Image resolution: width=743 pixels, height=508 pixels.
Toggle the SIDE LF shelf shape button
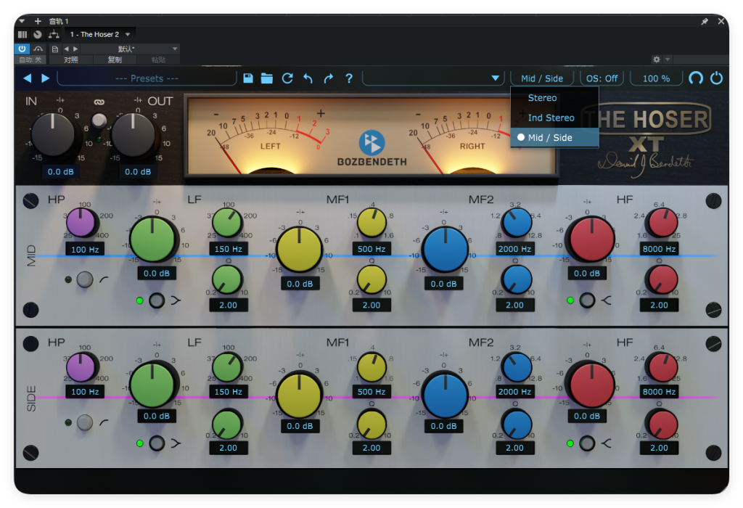pos(157,443)
